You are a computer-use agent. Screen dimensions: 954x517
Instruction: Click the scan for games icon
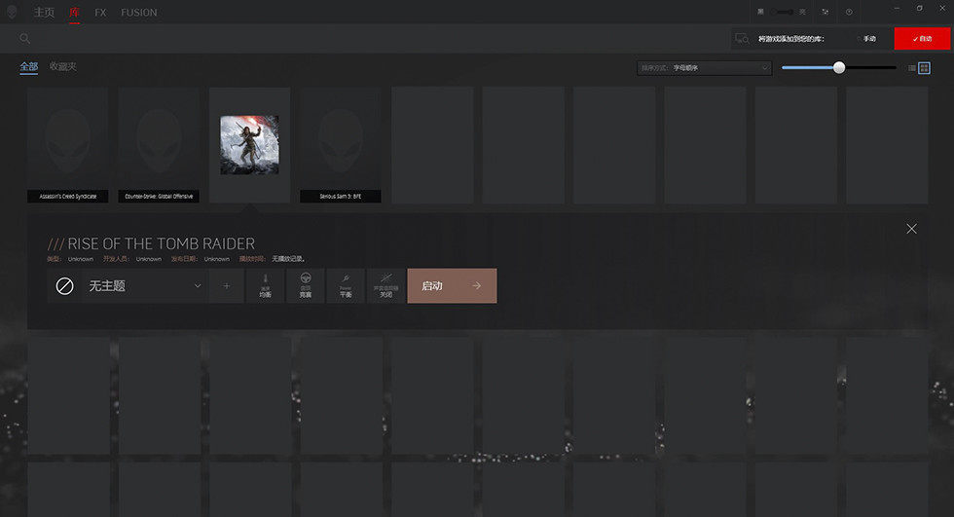[742, 38]
